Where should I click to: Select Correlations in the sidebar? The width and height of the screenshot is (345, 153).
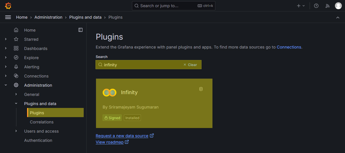[42, 122]
